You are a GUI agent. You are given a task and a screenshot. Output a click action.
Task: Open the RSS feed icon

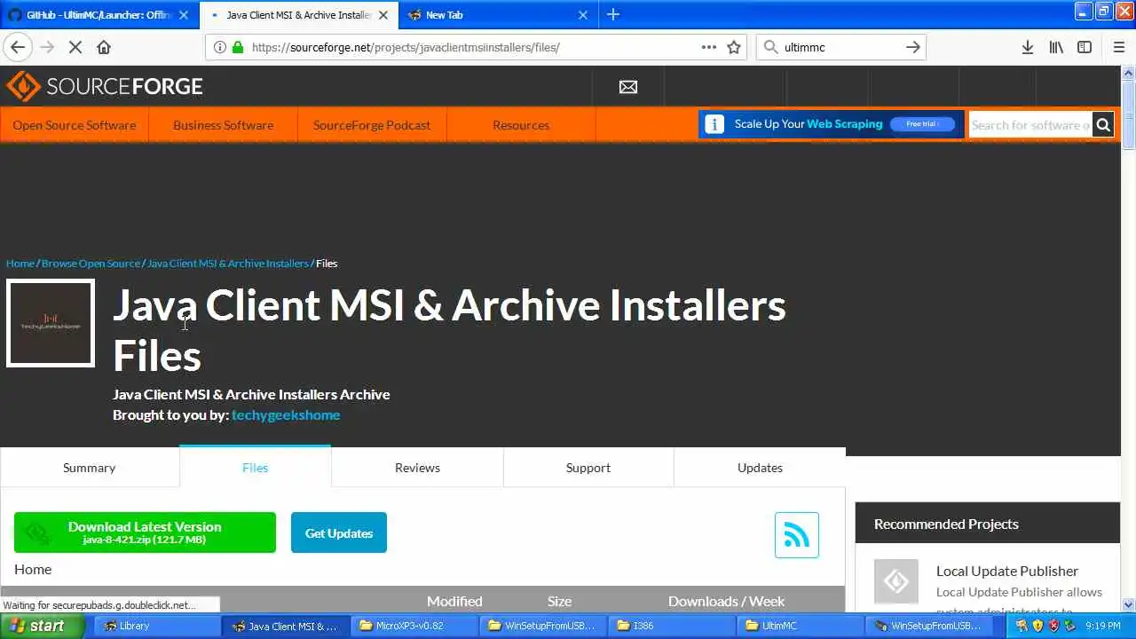tap(797, 535)
